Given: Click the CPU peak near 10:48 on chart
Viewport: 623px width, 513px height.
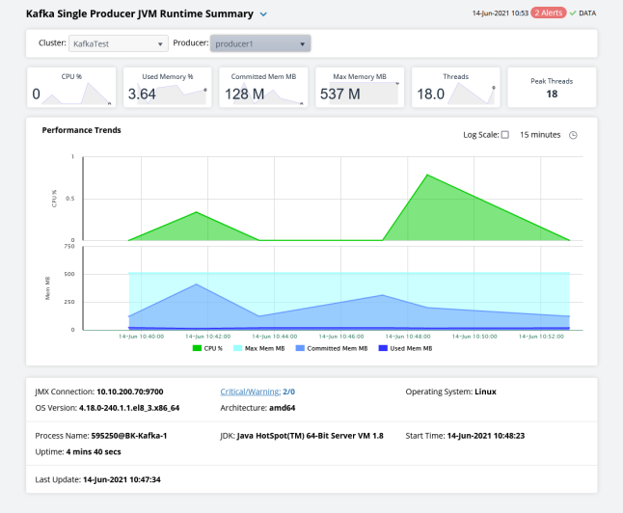Looking at the screenshot, I should tap(426, 175).
